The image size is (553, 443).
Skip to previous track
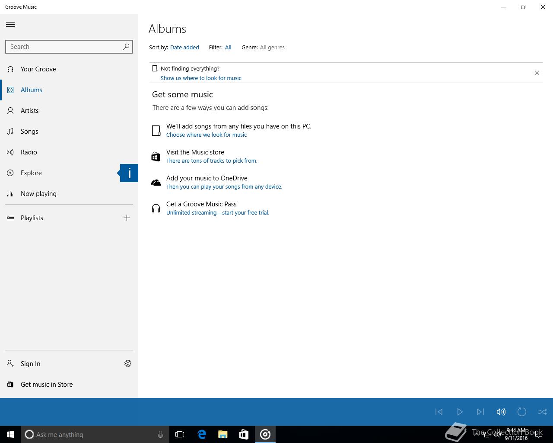coord(439,412)
